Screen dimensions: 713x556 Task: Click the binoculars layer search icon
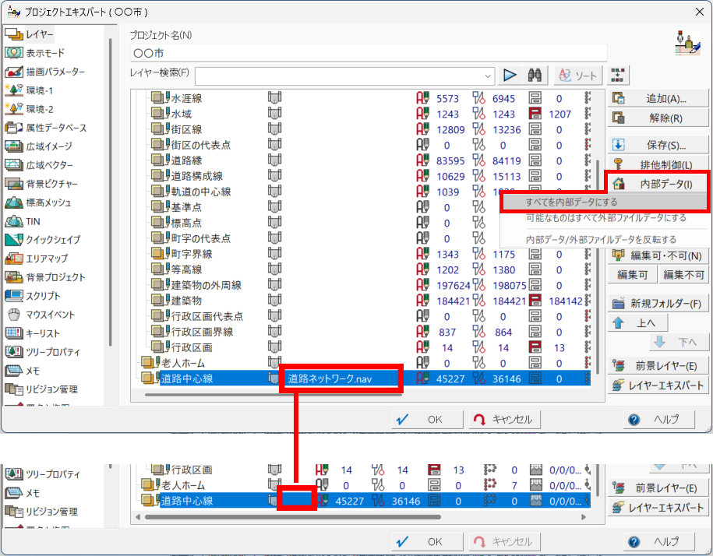[x=535, y=76]
